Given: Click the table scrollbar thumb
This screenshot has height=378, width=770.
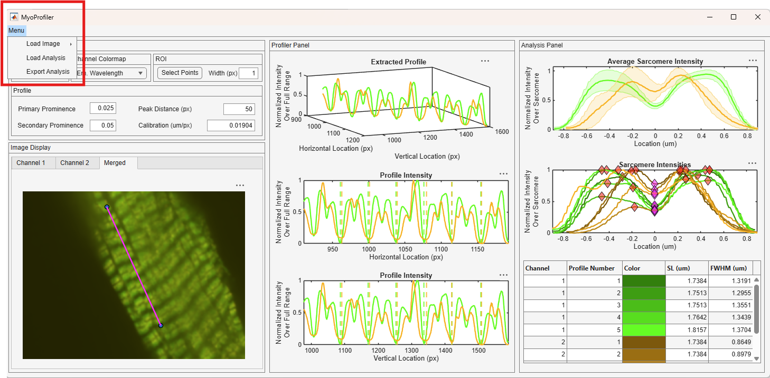Looking at the screenshot, I should click(756, 308).
